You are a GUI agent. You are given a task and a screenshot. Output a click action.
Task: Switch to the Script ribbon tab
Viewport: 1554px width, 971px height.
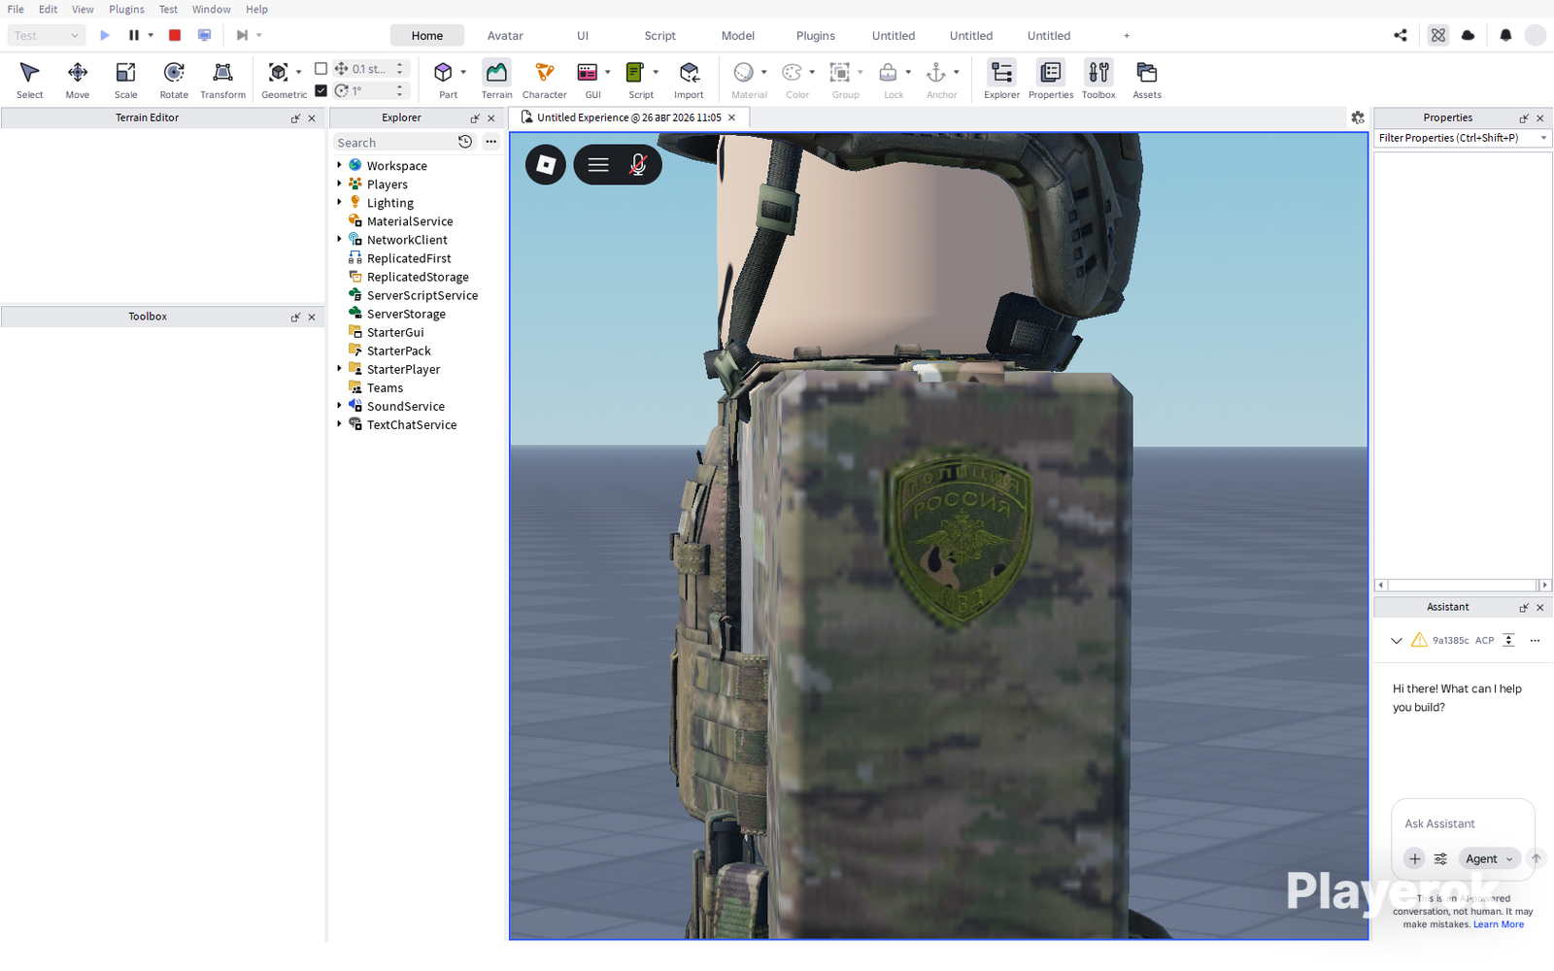(x=660, y=36)
